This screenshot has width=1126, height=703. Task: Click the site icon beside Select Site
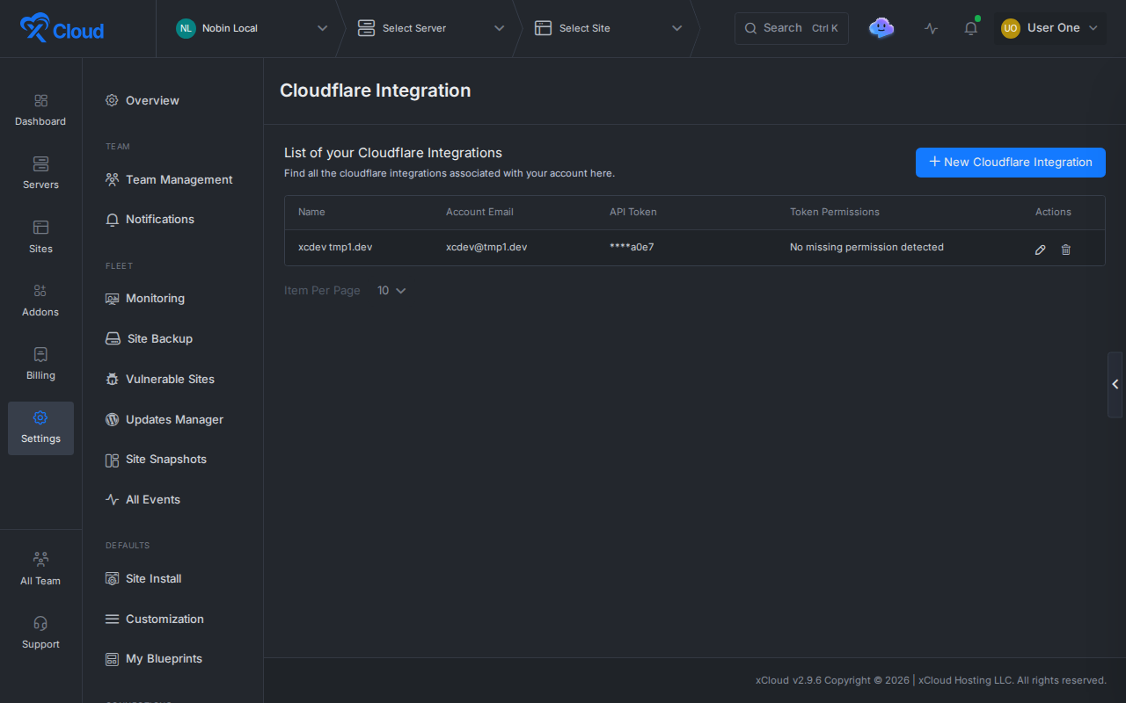pyautogui.click(x=543, y=28)
